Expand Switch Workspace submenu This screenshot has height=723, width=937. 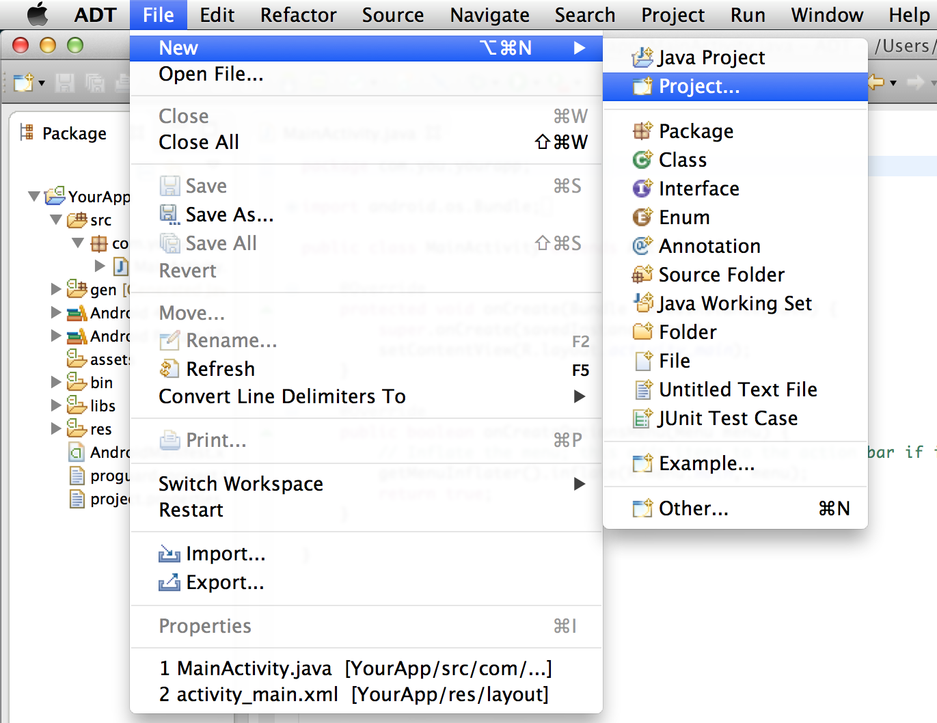click(x=366, y=484)
